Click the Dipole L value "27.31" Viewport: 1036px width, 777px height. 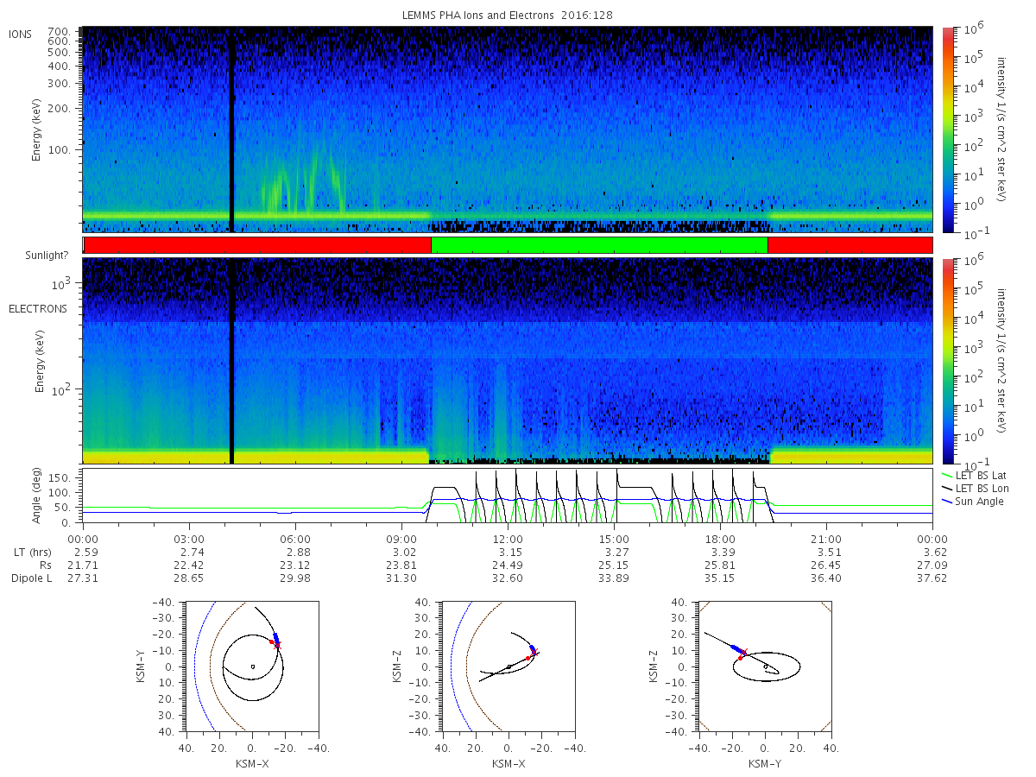click(83, 578)
